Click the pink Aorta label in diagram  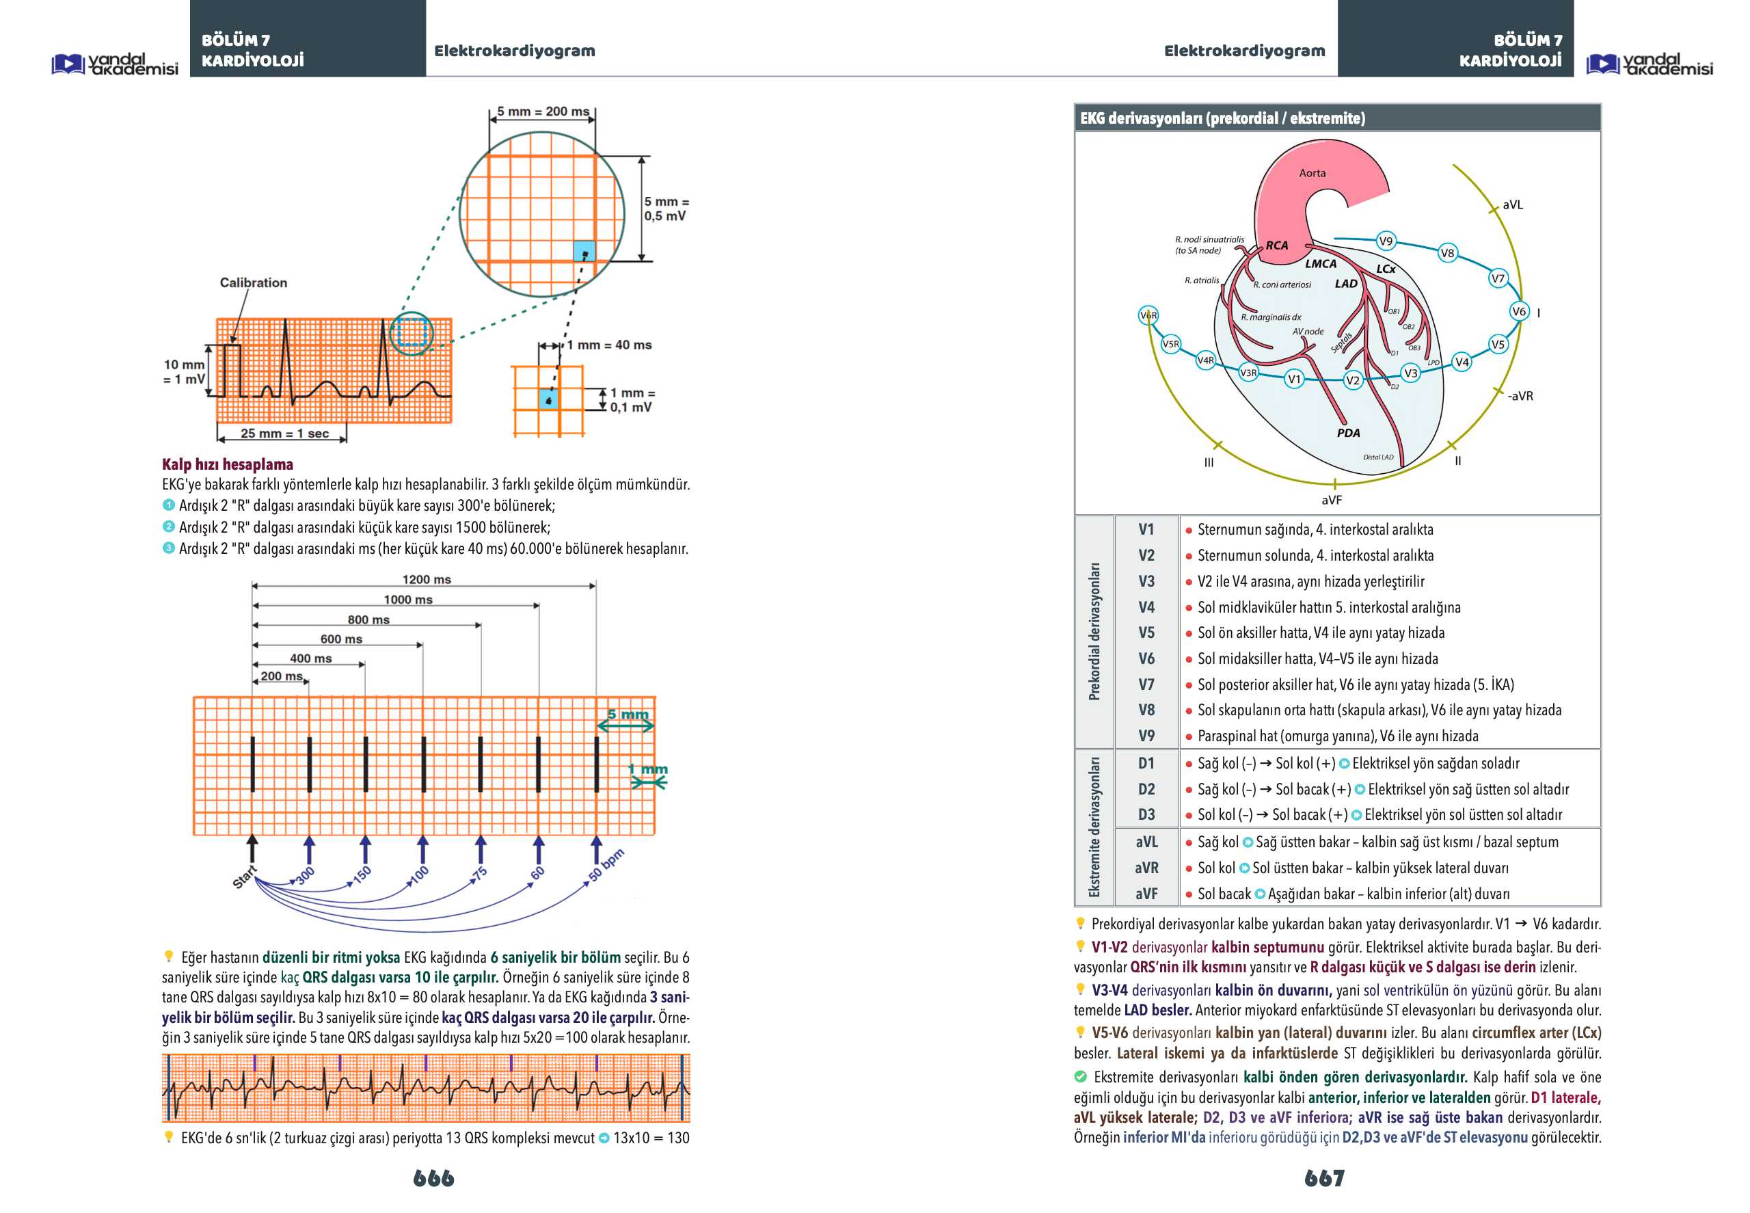click(1312, 172)
